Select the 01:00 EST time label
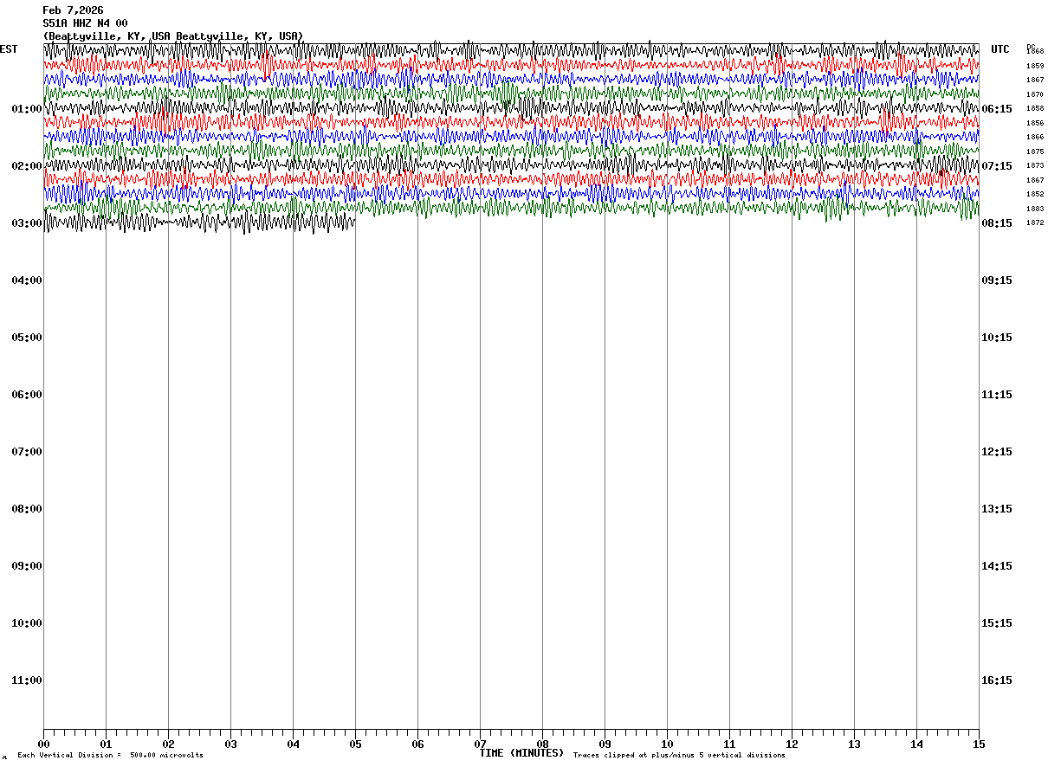The height and width of the screenshot is (767, 1048). pos(27,109)
